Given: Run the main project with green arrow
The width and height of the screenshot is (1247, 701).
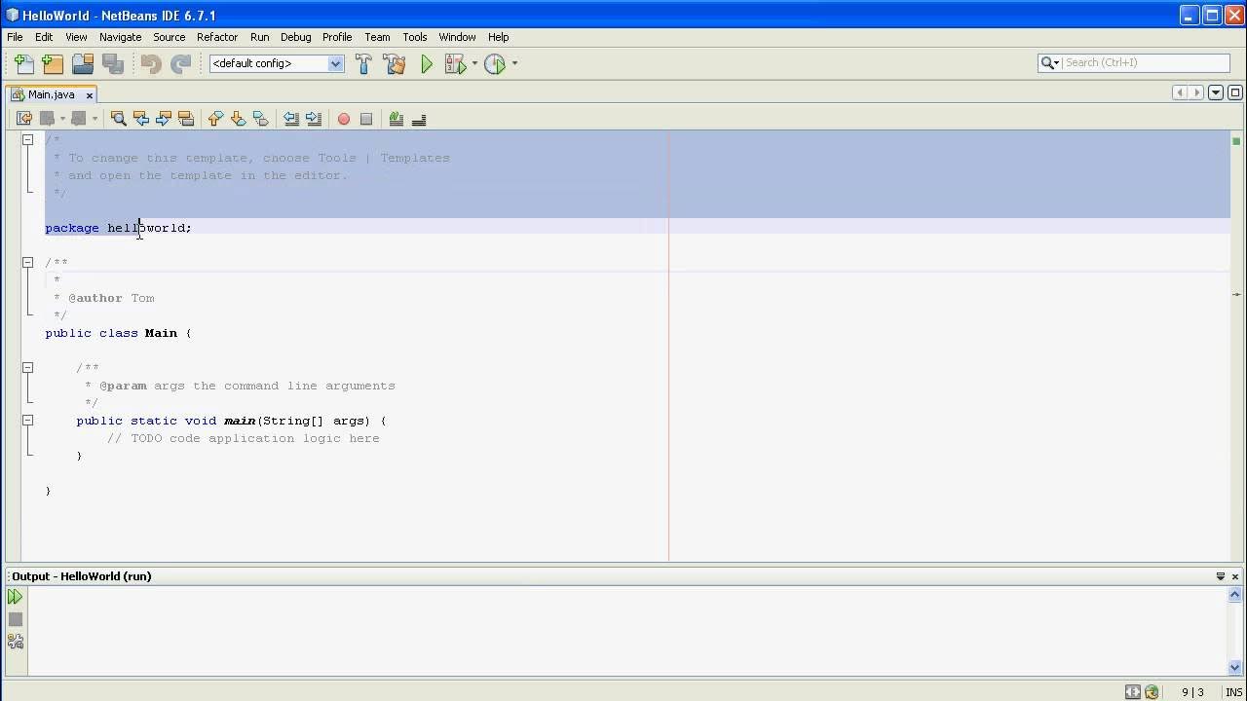Looking at the screenshot, I should 427,63.
